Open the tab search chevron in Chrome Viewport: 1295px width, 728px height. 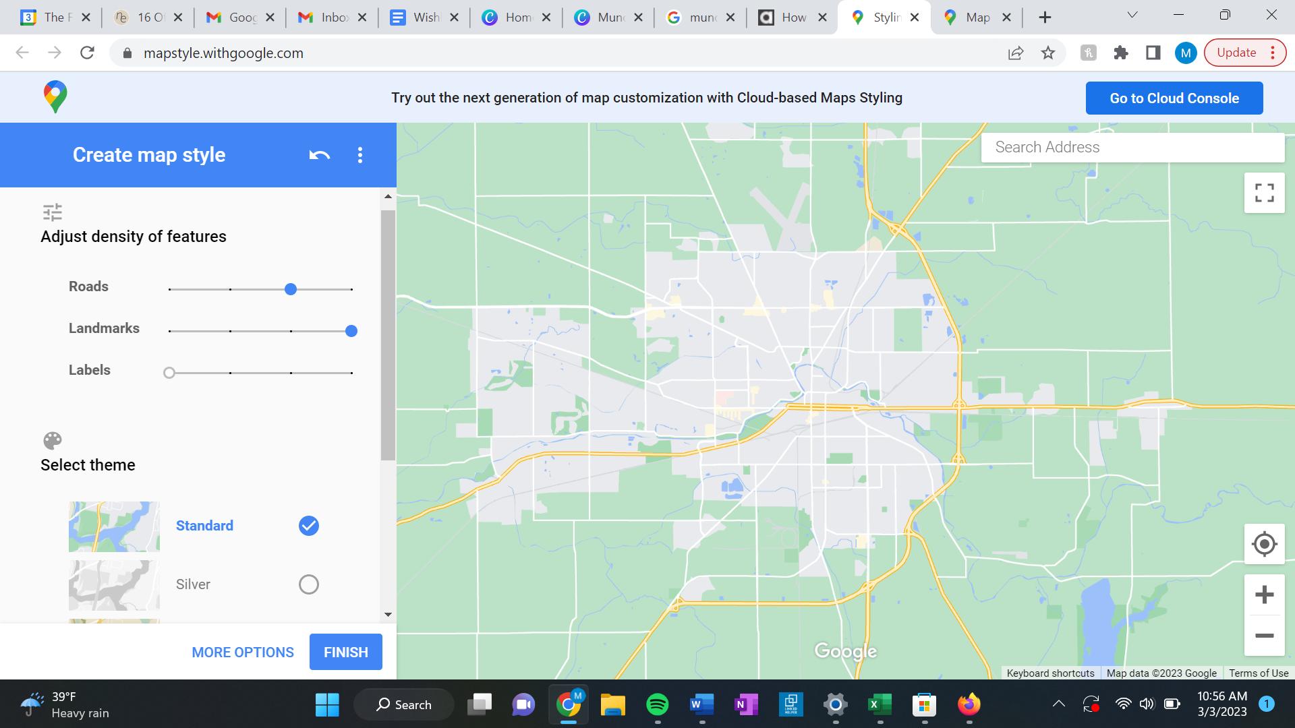click(x=1132, y=16)
